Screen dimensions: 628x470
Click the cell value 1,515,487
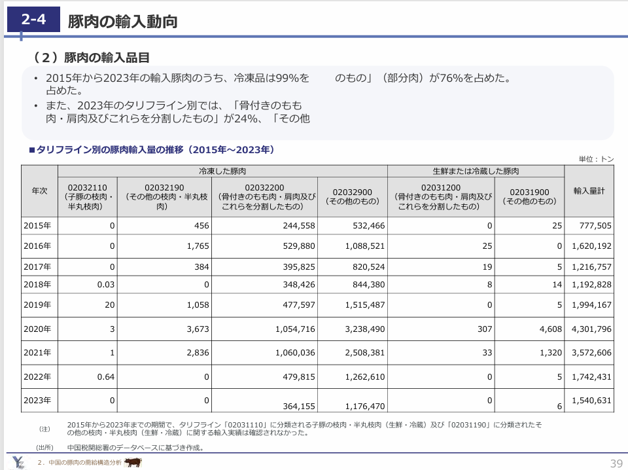(365, 304)
